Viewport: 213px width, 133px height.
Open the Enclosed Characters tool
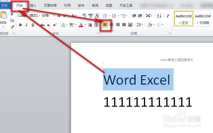point(96,25)
